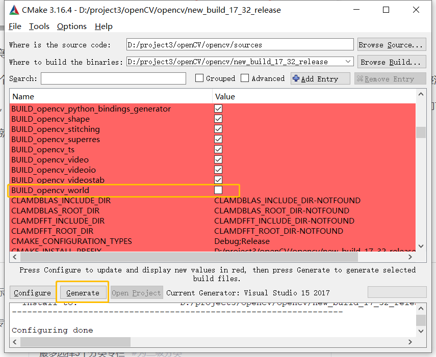Click the down arrow of the cache list scrollbar
Viewport: 436px width, 357px height.
[x=421, y=245]
